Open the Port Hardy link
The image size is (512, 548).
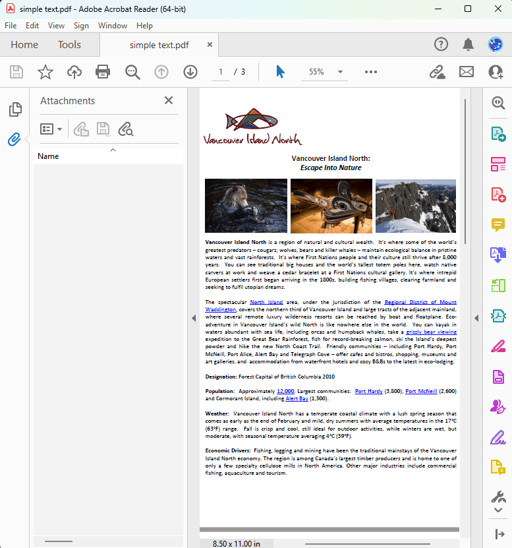pos(368,391)
